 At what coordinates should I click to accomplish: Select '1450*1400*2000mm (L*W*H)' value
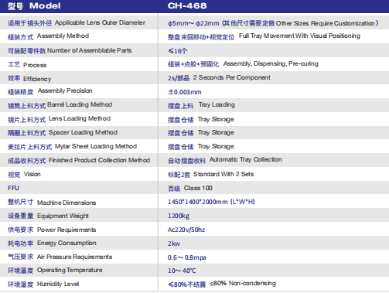211,202
